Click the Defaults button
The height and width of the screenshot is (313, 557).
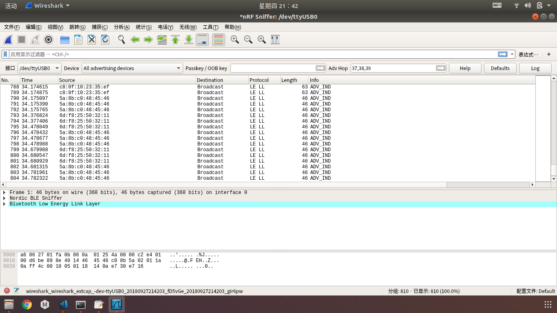pos(500,68)
